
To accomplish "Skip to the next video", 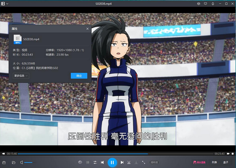I will 122,163.
